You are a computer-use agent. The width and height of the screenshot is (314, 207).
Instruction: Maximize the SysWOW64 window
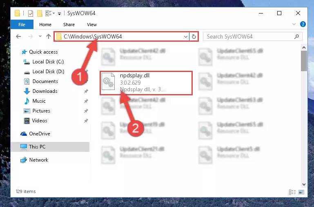pyautogui.click(x=279, y=13)
